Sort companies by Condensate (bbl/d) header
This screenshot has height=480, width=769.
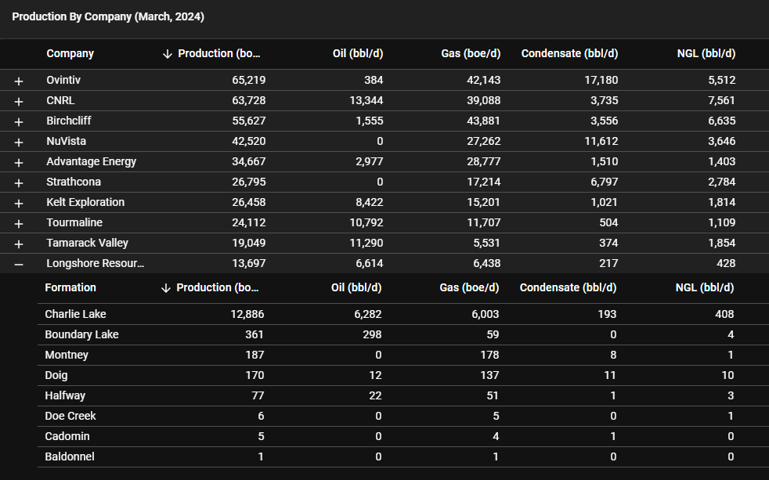pos(569,53)
